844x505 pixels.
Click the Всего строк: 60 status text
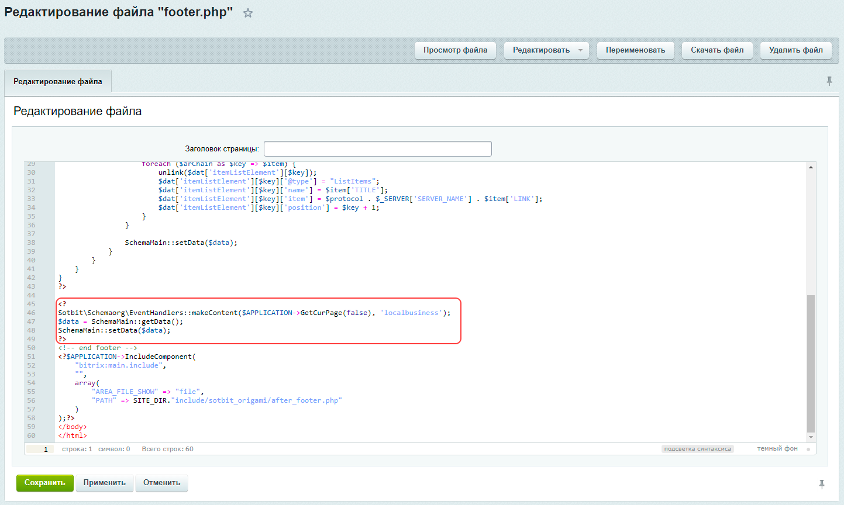click(x=167, y=449)
